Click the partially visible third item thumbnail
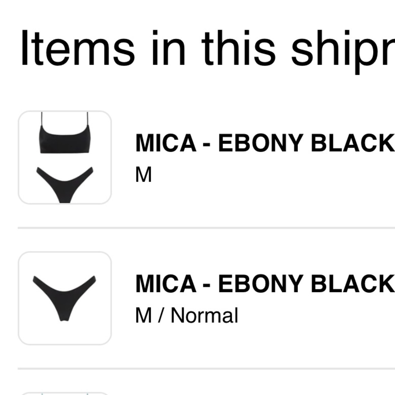 [65, 393]
